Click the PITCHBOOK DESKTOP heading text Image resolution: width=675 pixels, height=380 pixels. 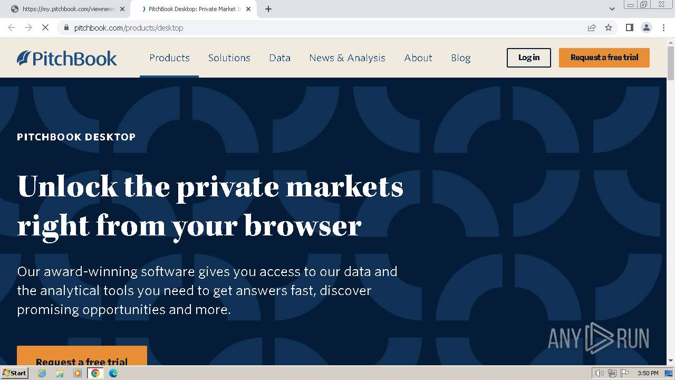coord(76,137)
